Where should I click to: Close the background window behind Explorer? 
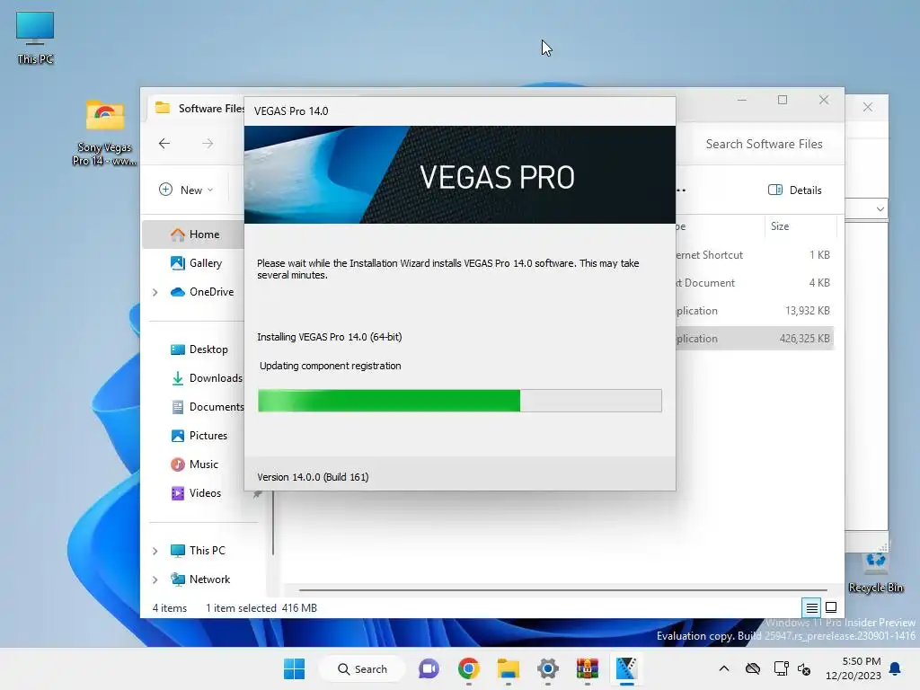868,108
